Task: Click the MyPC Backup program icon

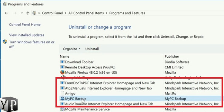Action: point(62,99)
